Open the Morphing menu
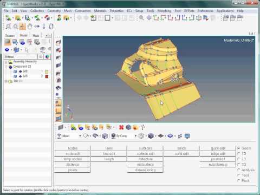 click(x=164, y=11)
